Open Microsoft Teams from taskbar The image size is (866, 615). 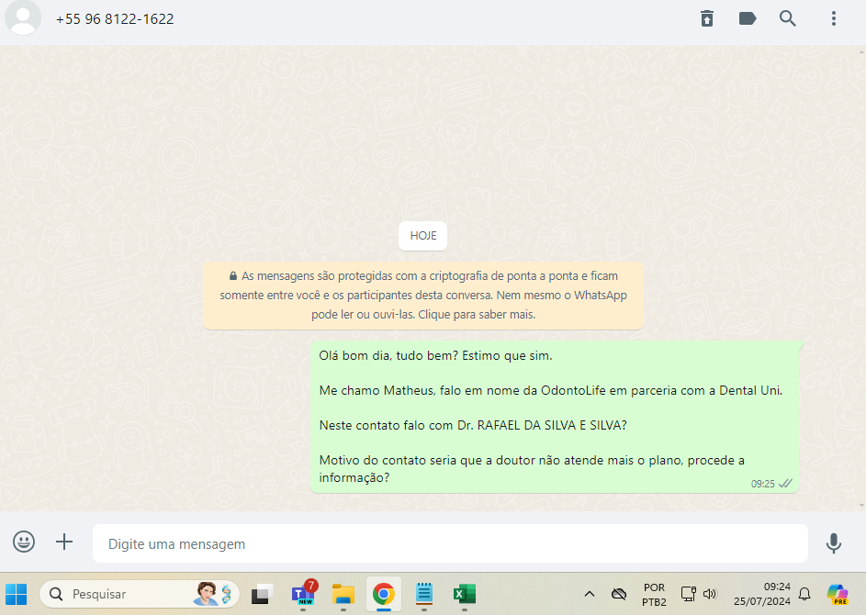coord(303,594)
